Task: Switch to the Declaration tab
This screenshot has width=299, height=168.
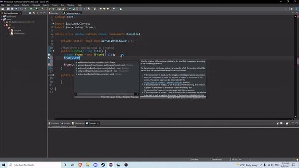Action: 78,123
